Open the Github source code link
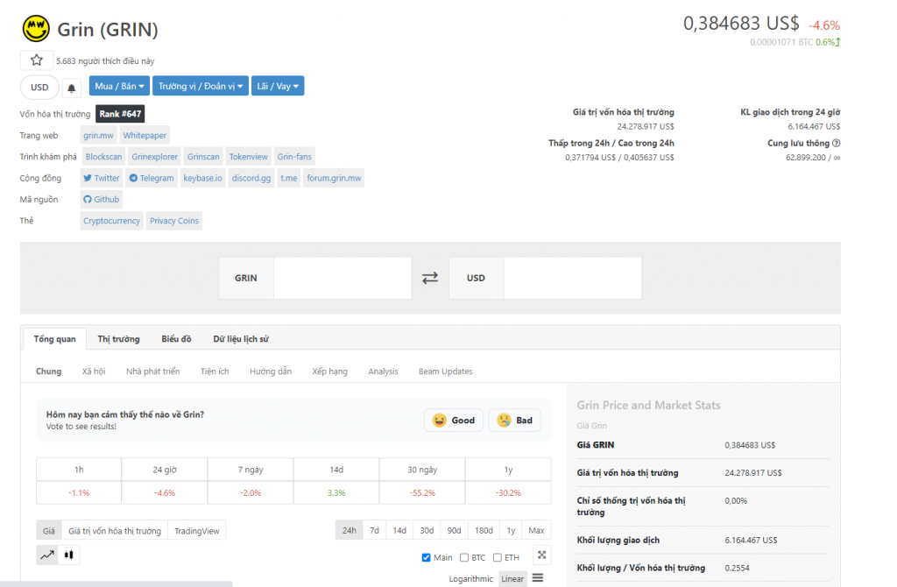Screen dimensions: 897x587 pos(102,199)
